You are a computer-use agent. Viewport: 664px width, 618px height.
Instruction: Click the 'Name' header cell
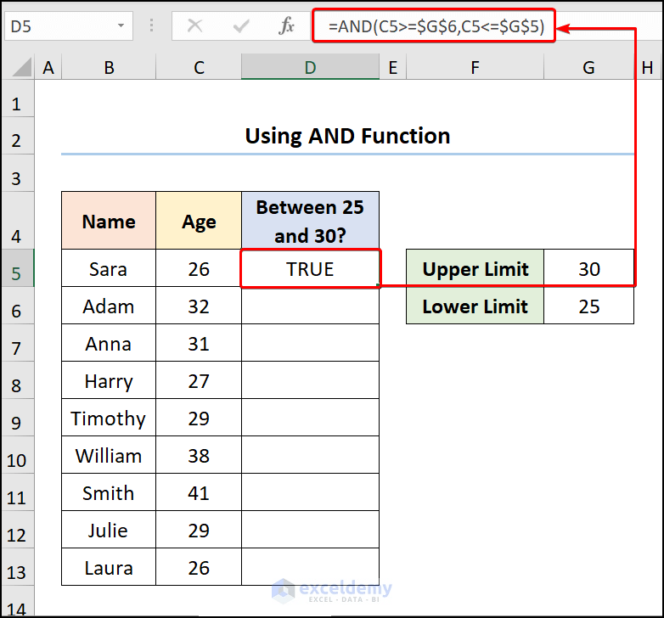109,221
